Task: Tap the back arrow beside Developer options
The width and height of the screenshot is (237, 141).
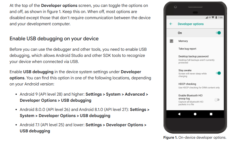Action: coord(171,24)
